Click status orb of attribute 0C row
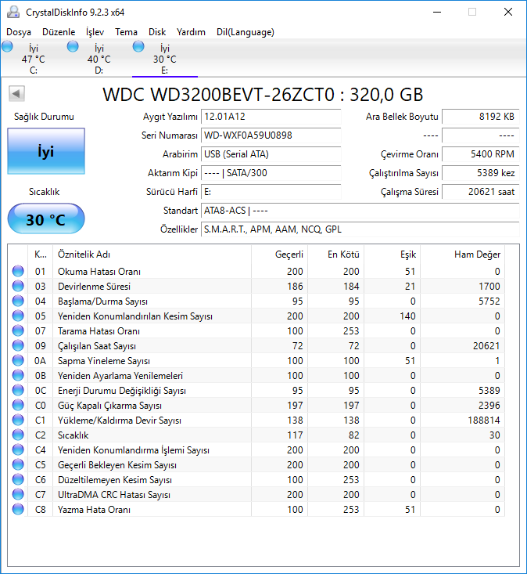Viewport: 527px width, 574px height. 18,390
